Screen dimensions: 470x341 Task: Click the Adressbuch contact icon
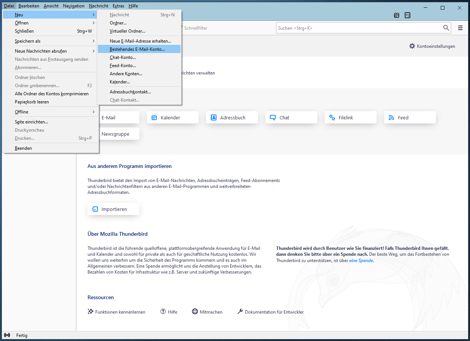tap(214, 117)
